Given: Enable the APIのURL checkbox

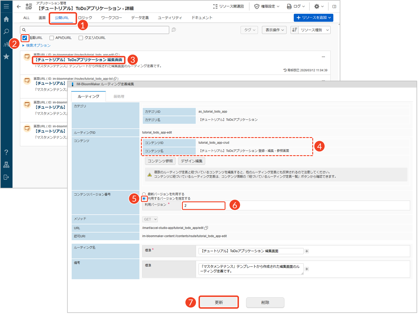Looking at the screenshot, I should tap(52, 38).
